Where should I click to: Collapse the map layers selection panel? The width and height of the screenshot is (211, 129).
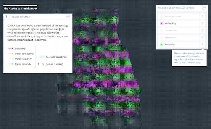[204, 8]
